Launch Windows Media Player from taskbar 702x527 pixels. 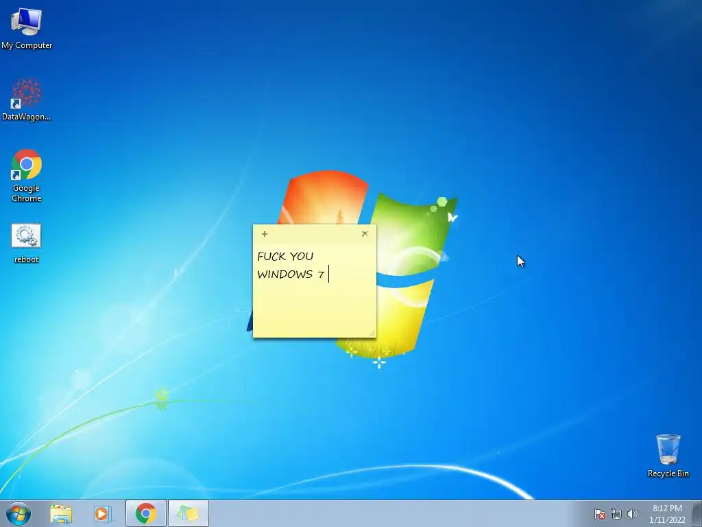point(103,514)
